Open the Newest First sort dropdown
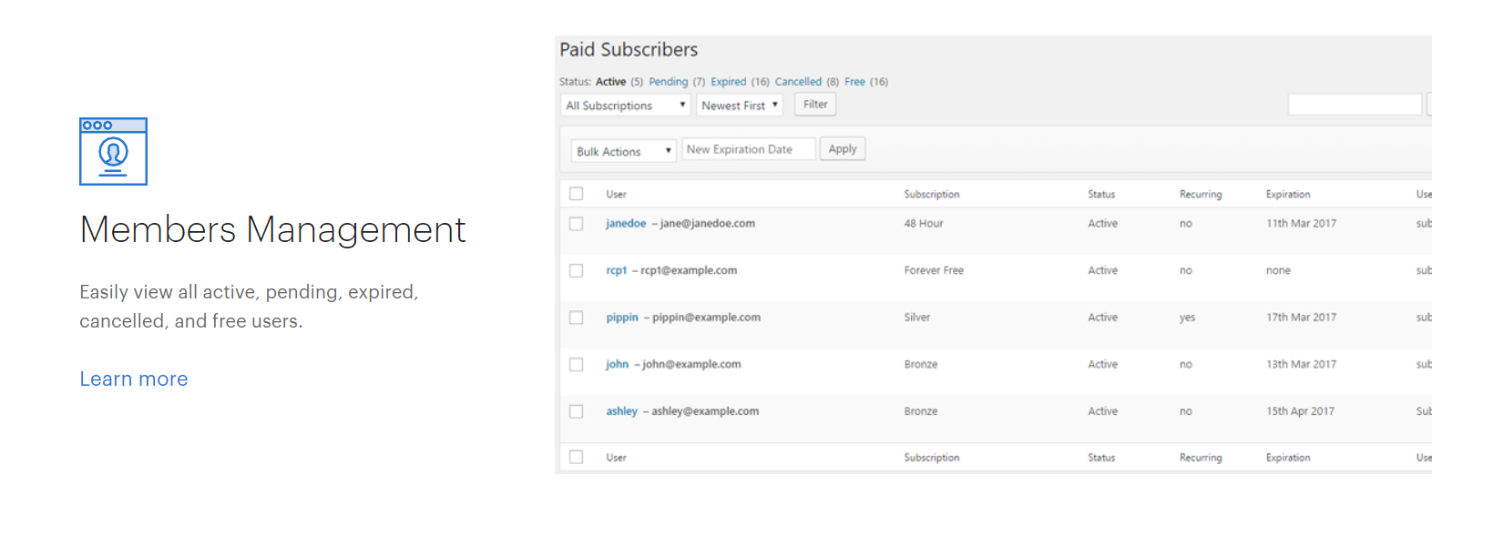 click(x=740, y=106)
